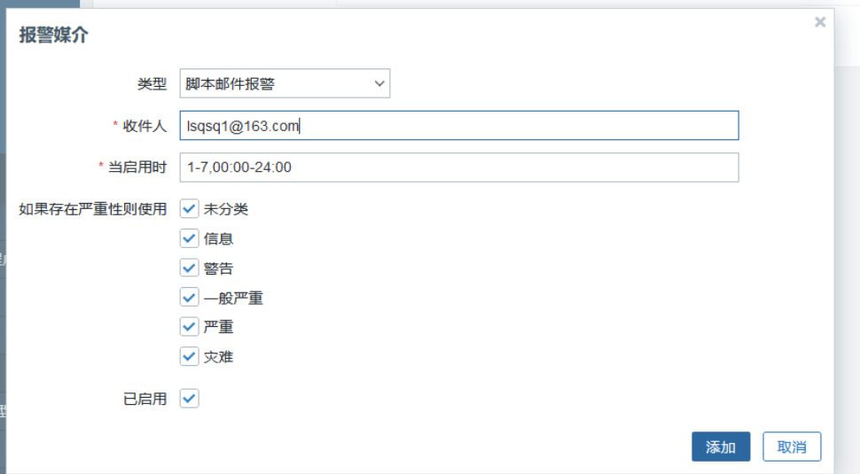Click the 收件人 input field
Image resolution: width=860 pixels, height=474 pixels.
coord(459,126)
